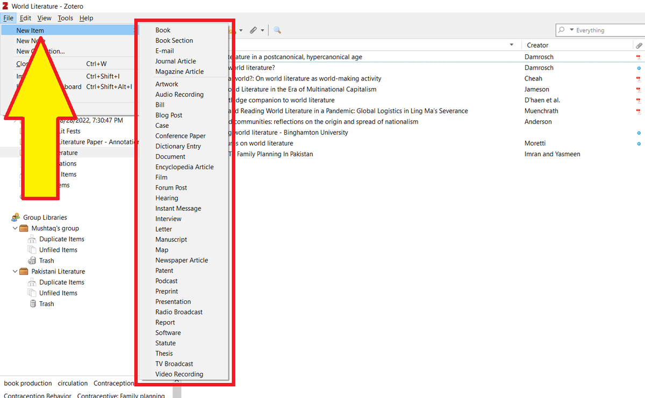Click Duplicate Items icon under Mushtaq's group
The width and height of the screenshot is (645, 398).
coord(32,239)
